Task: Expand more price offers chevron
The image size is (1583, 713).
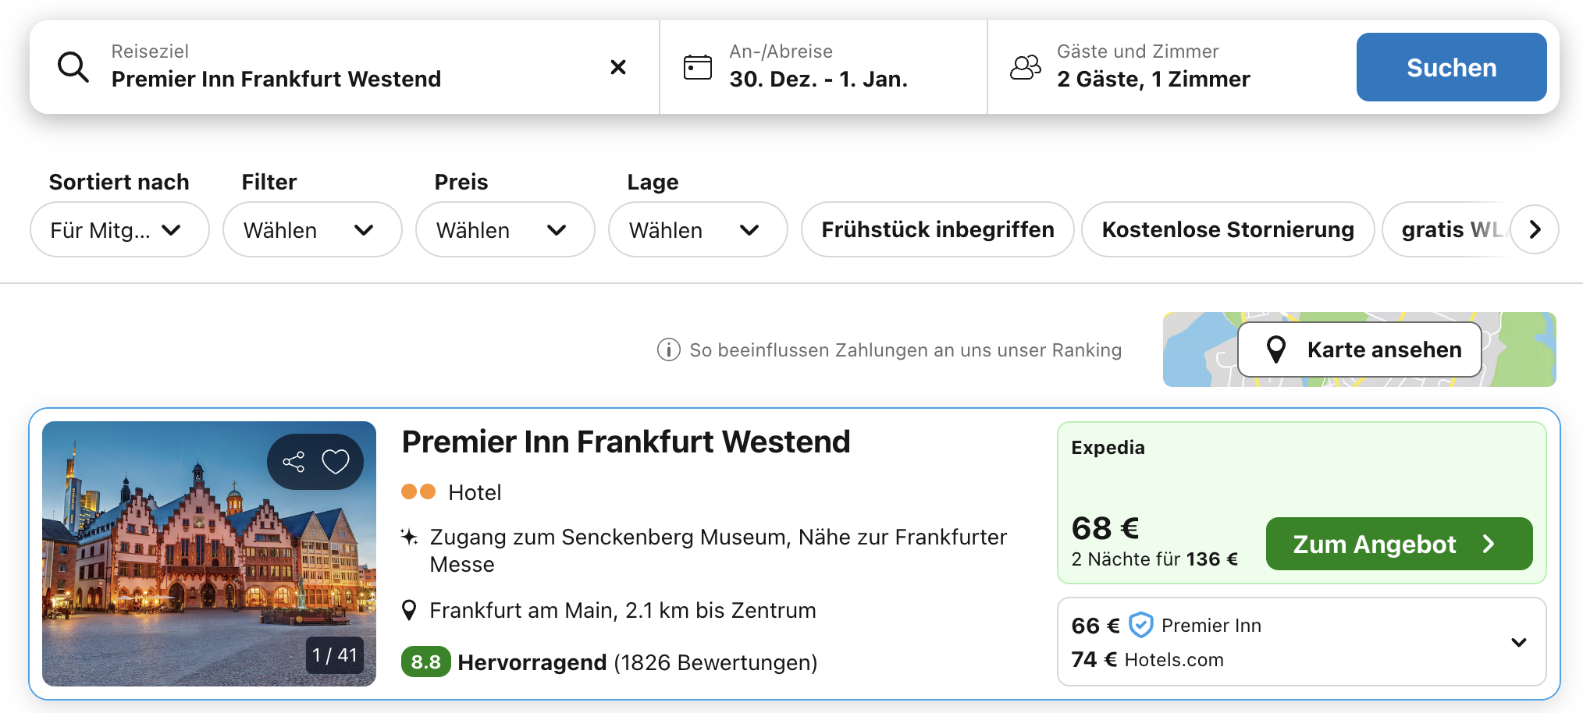Action: 1518,643
